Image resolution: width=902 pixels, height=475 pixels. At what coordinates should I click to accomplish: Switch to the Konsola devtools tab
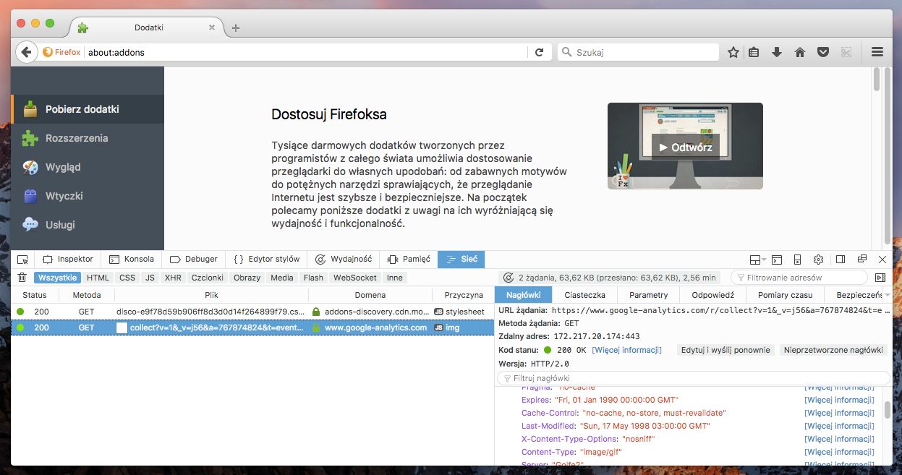[132, 259]
